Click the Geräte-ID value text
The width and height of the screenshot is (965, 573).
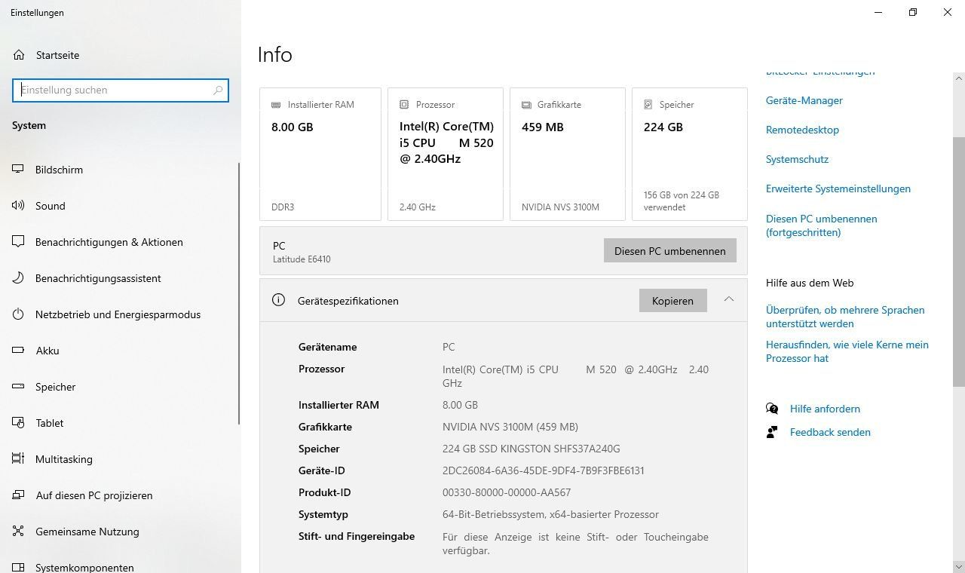[x=543, y=470]
